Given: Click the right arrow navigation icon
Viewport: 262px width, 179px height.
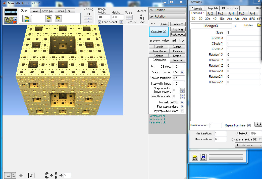Looking at the screenshot, I should [61, 175].
